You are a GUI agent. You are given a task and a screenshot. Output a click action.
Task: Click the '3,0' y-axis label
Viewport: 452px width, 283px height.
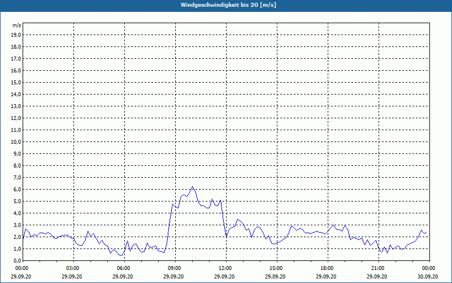click(18, 225)
